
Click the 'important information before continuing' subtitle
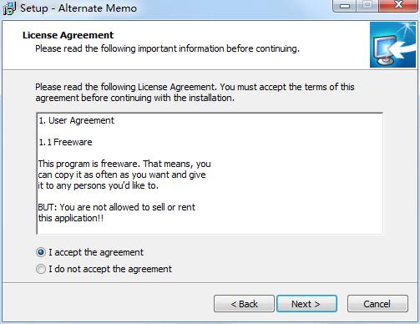tap(219, 48)
